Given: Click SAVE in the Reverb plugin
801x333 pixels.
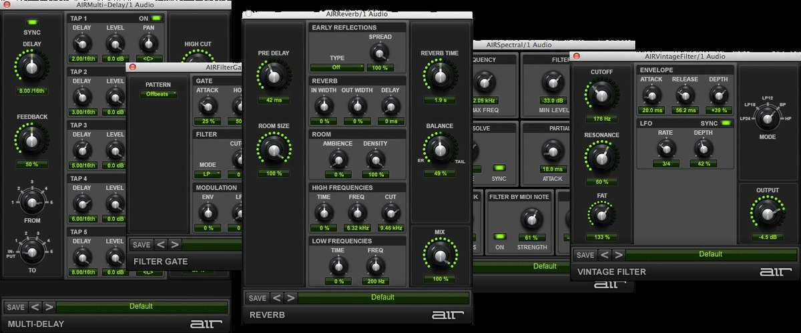Looking at the screenshot, I should pos(256,298).
